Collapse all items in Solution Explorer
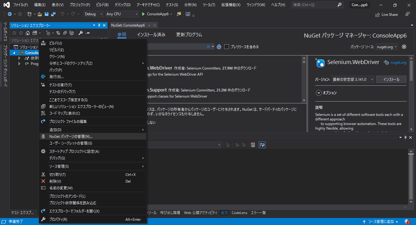 click(65, 33)
